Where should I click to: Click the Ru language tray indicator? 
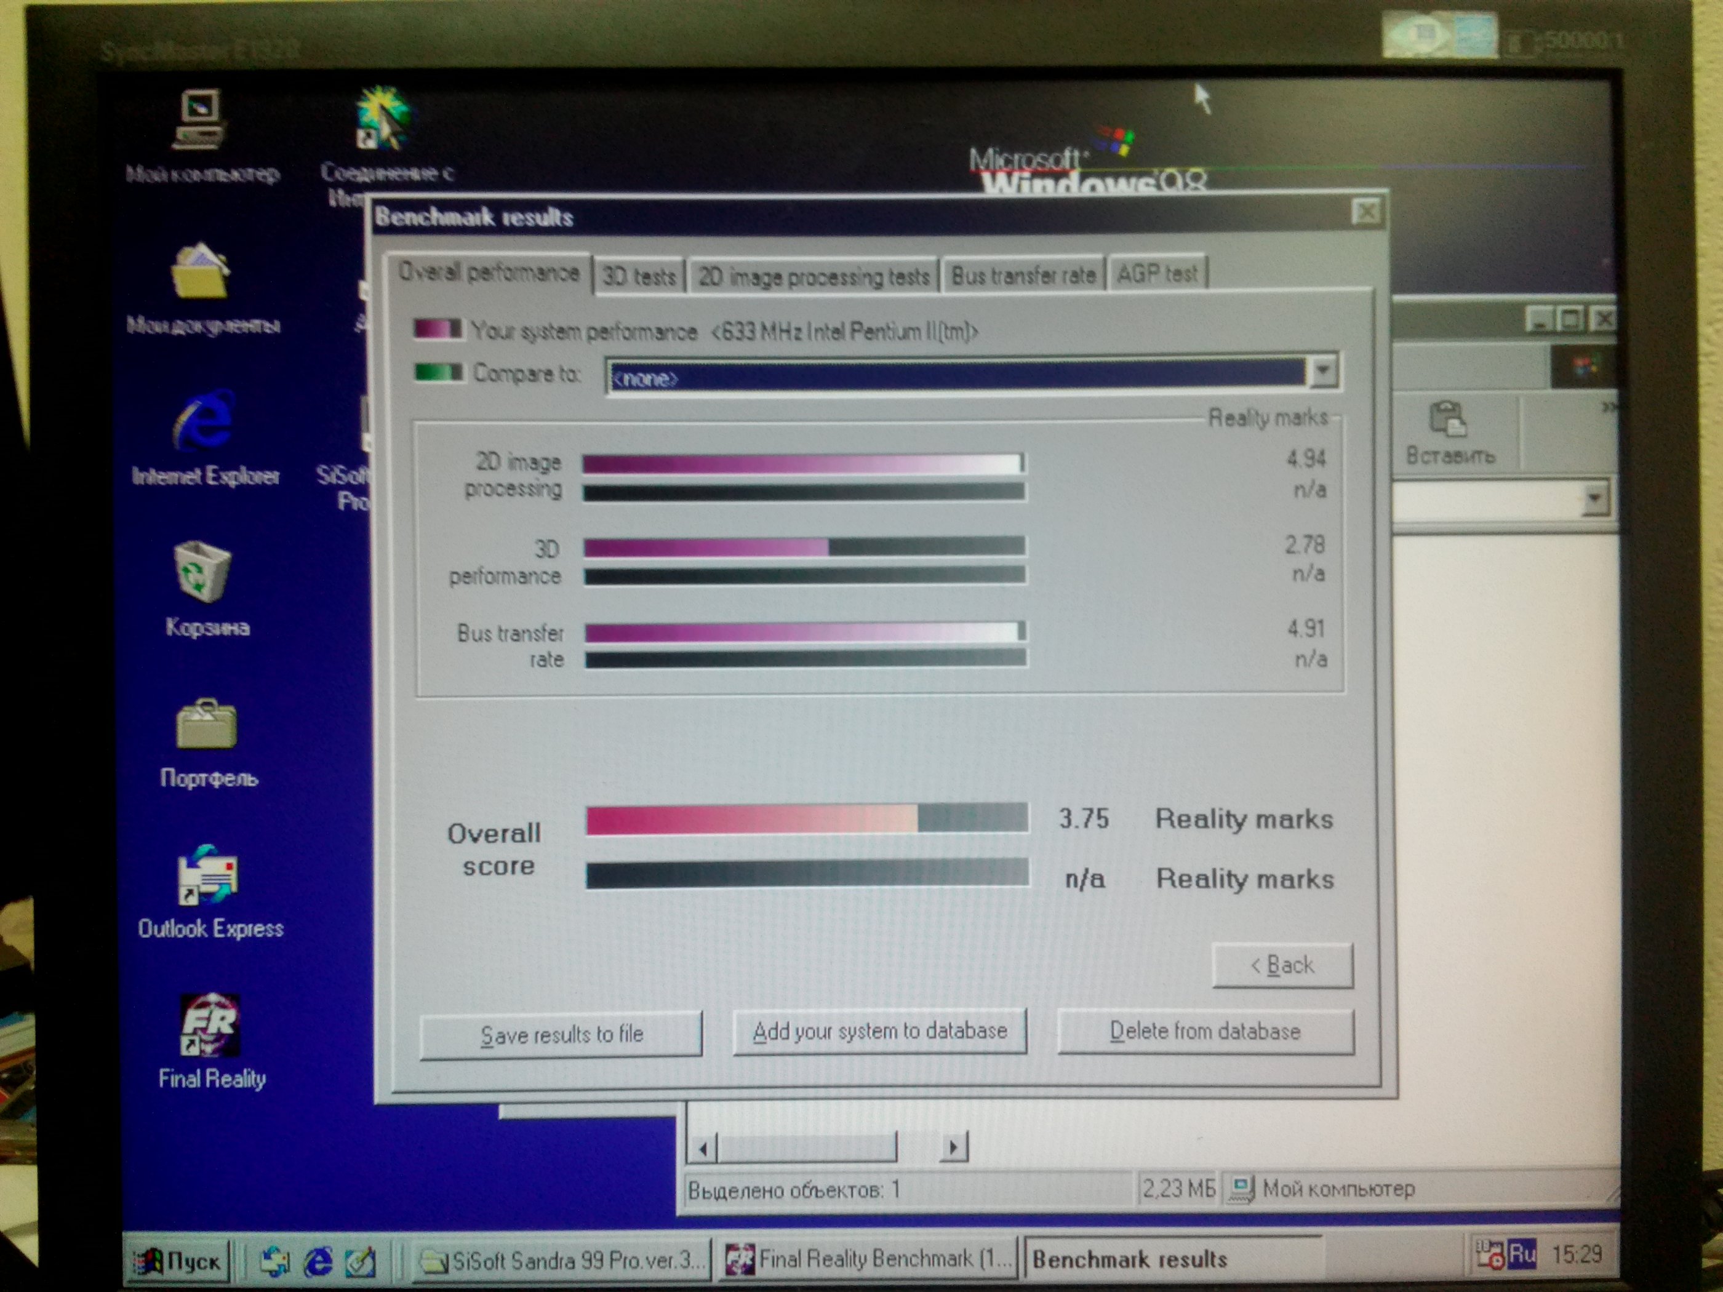tap(1521, 1254)
